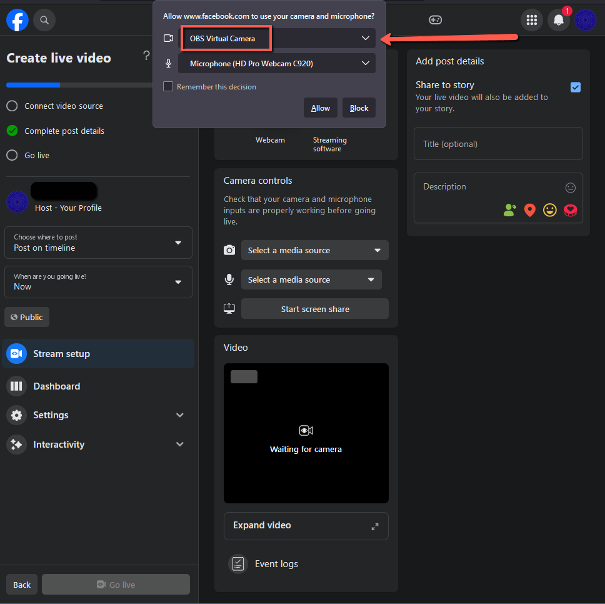
Task: Click the Title (optional) input field
Action: [498, 144]
